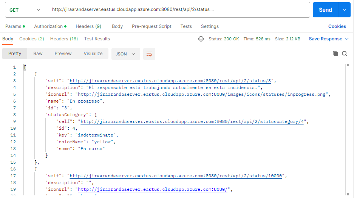Toggle the line wrap icon
The width and height of the screenshot is (354, 198).
[x=149, y=54]
